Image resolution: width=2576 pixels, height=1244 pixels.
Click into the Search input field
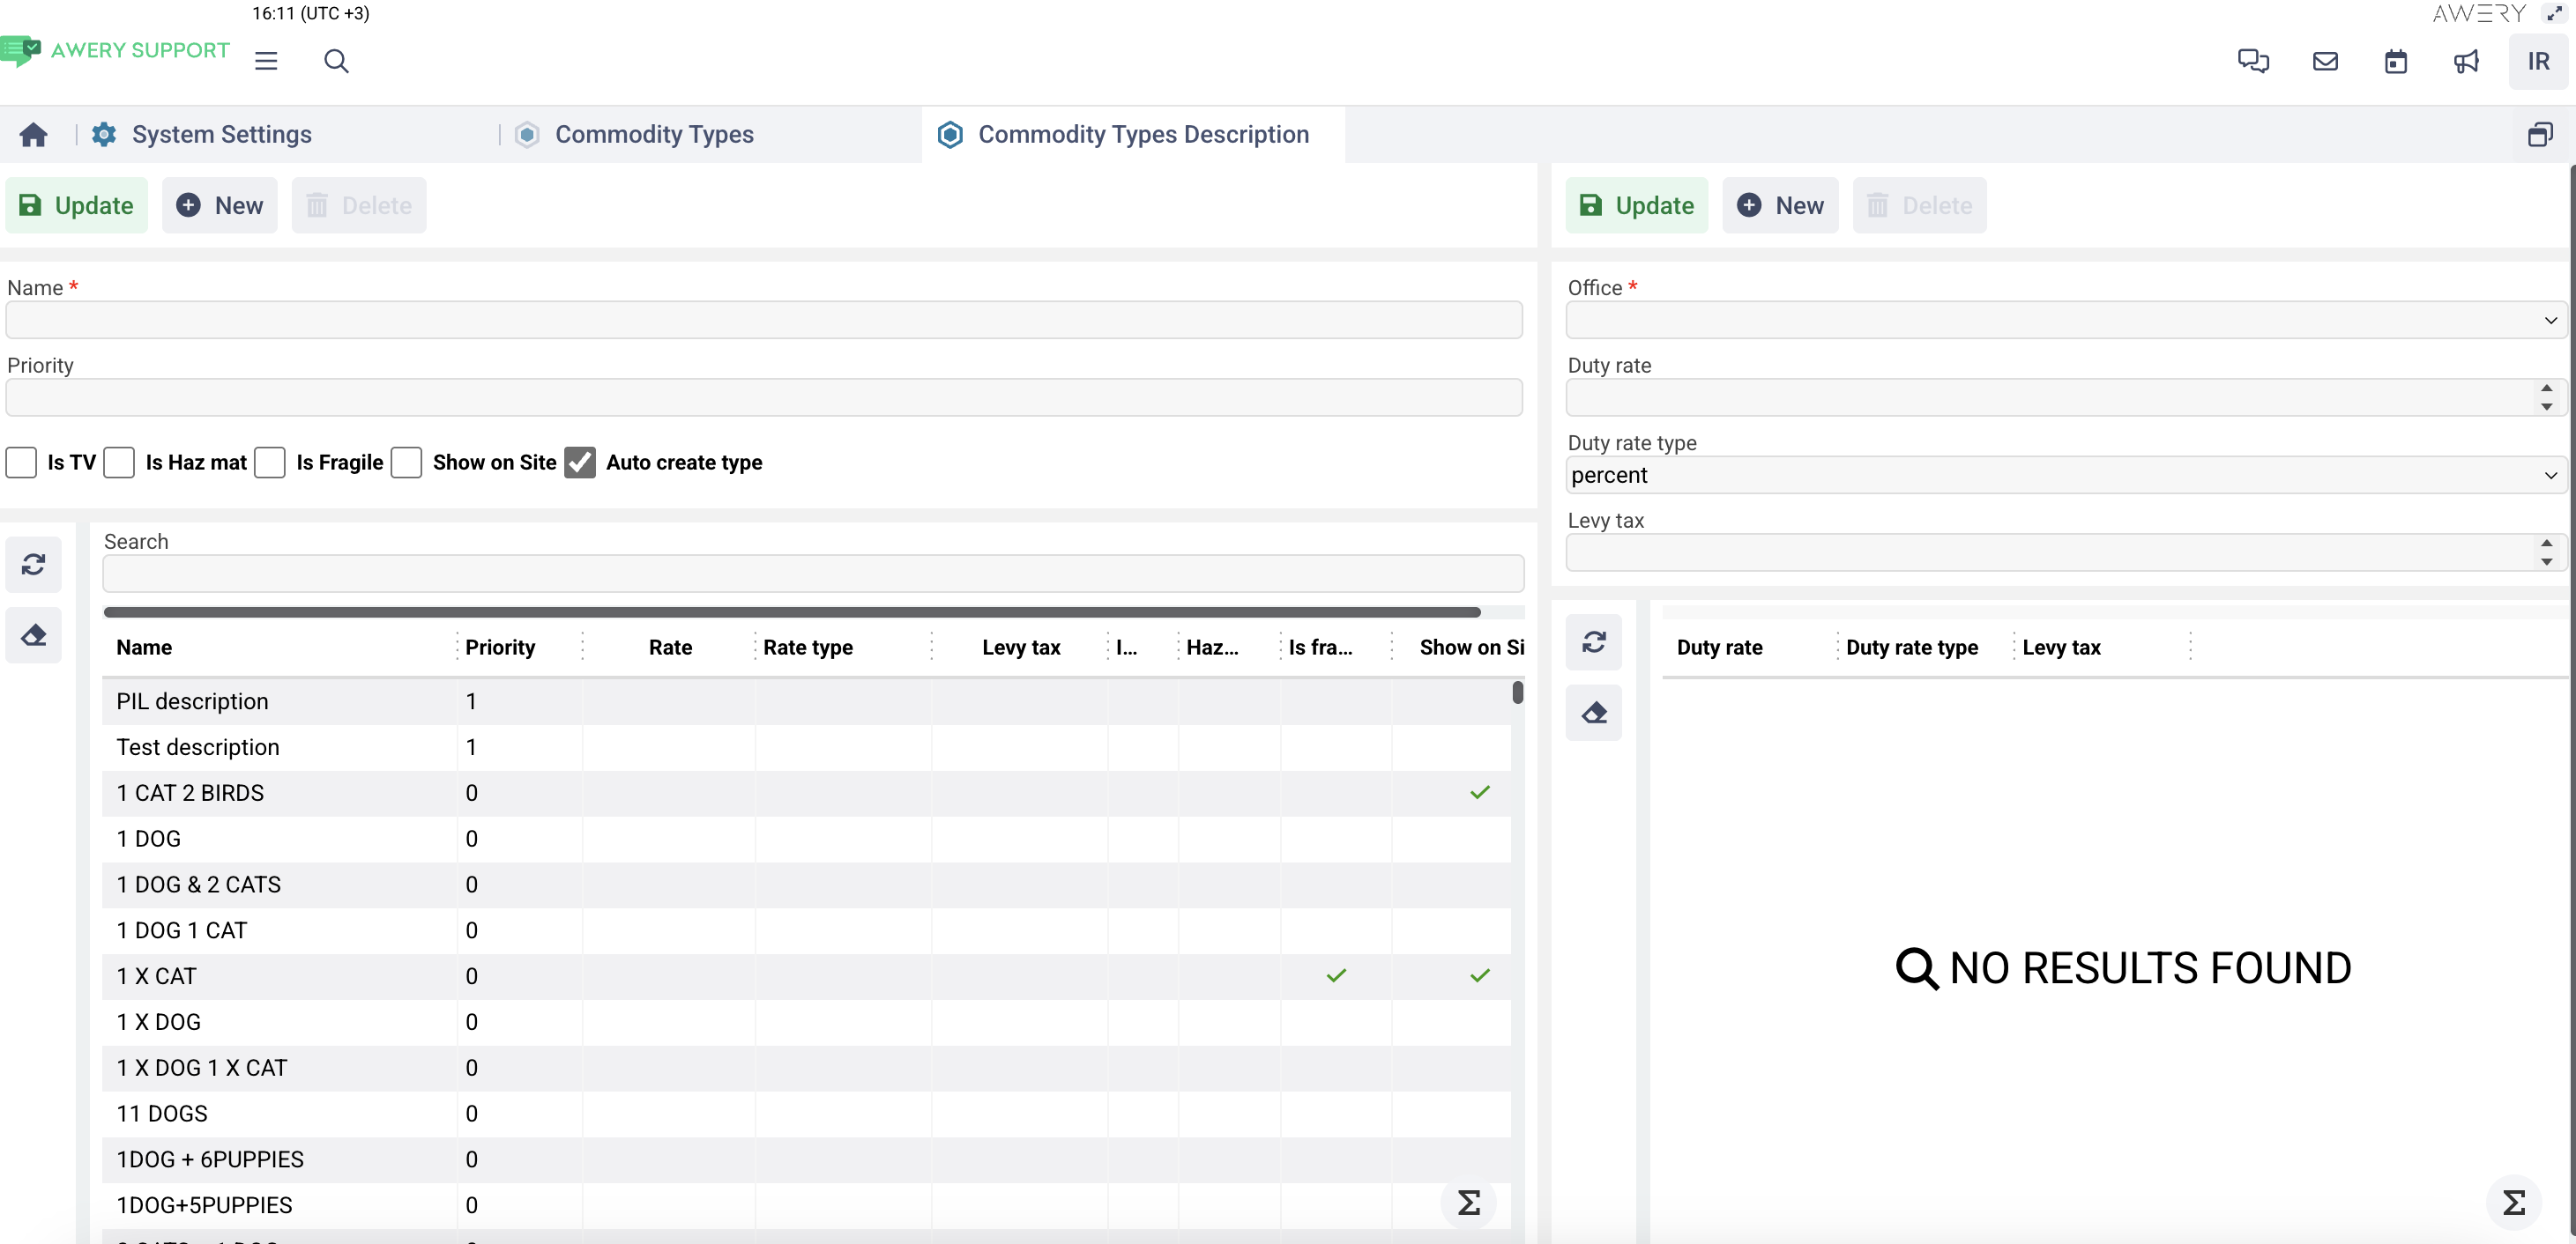pyautogui.click(x=813, y=574)
